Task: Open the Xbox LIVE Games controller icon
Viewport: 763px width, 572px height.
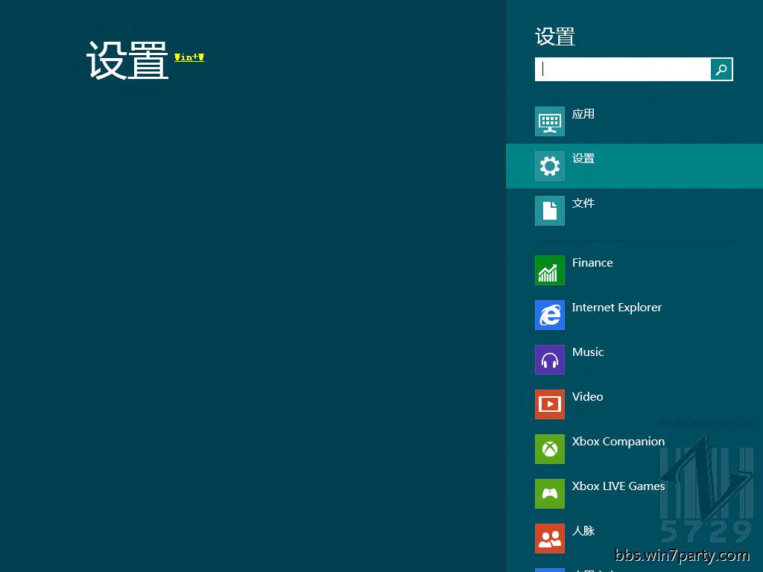Action: [550, 494]
